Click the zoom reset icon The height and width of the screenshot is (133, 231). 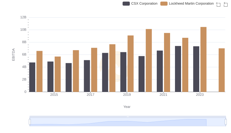(226, 4)
